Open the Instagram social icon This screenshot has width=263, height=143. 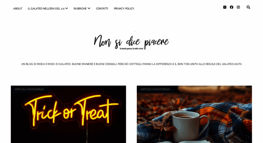(x=238, y=7)
